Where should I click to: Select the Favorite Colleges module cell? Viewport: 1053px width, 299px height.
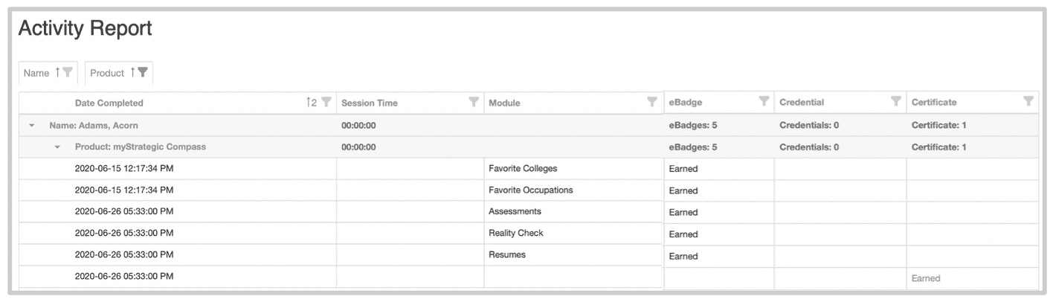[522, 169]
